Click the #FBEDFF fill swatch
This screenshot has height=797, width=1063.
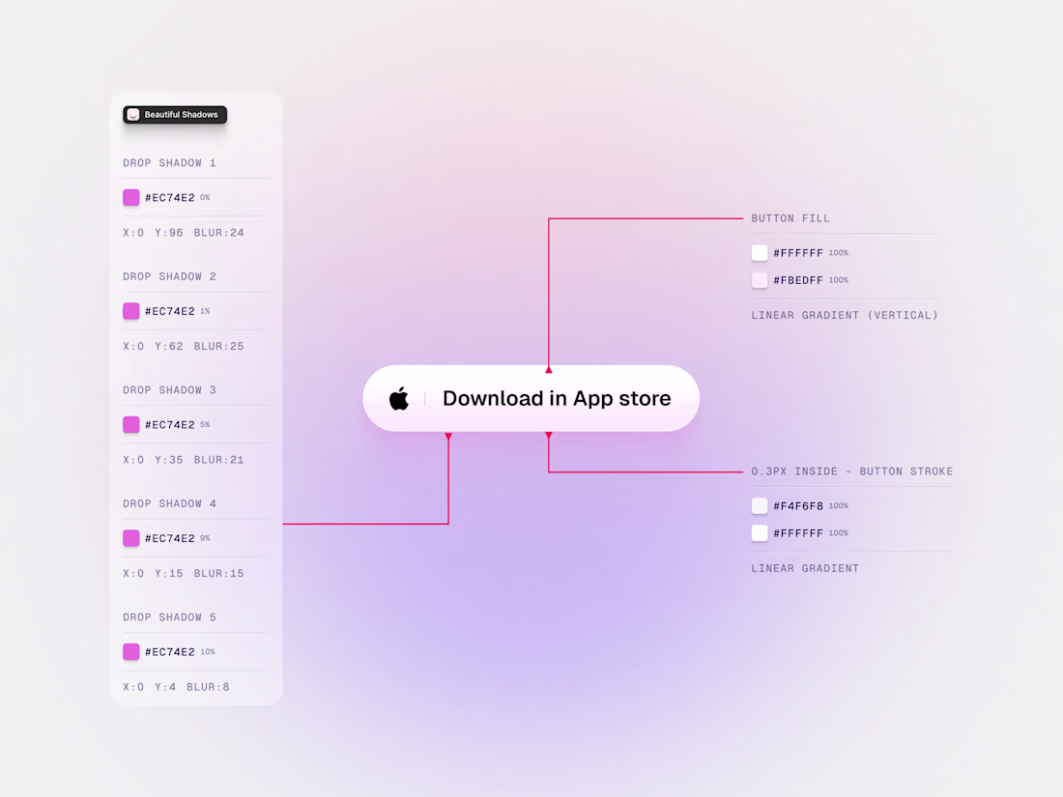(760, 280)
